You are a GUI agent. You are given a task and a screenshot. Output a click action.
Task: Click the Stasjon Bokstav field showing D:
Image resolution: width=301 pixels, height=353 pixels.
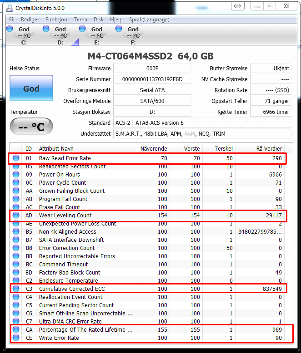tap(152, 112)
